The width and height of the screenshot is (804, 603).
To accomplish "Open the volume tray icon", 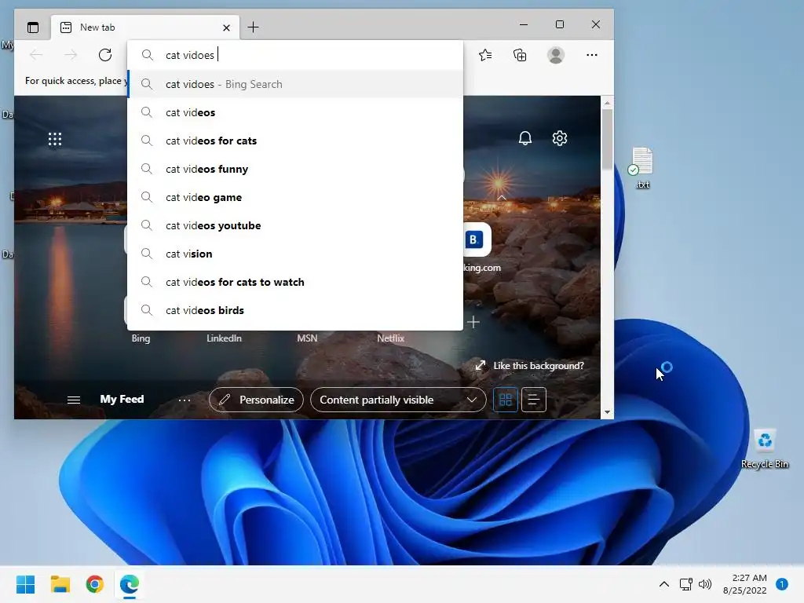I will 706,584.
